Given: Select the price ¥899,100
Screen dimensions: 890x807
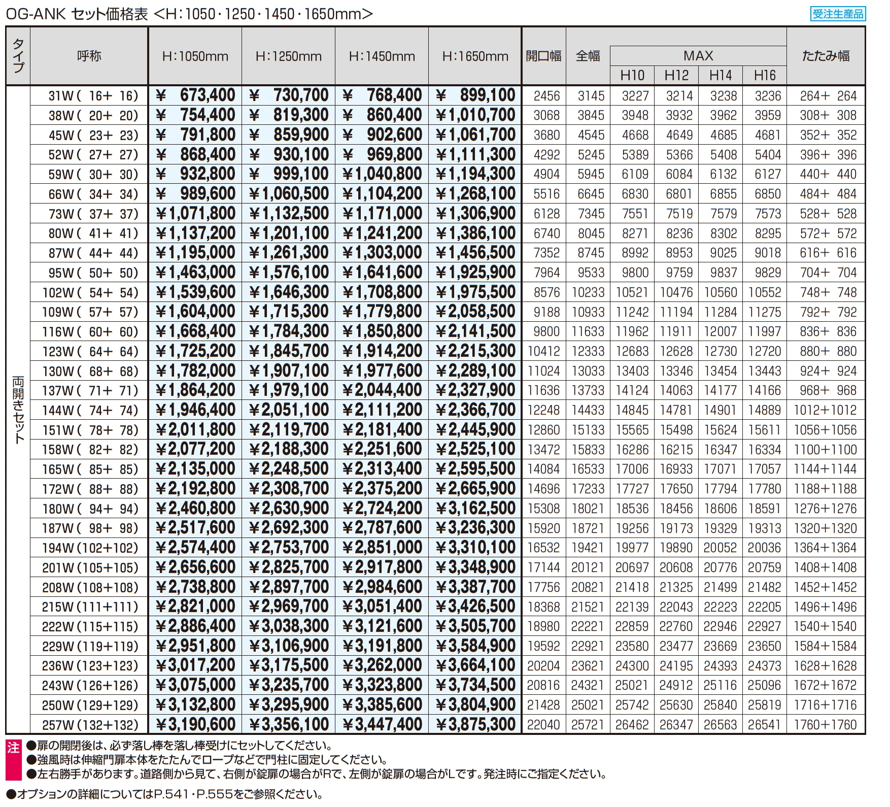Looking at the screenshot, I should [475, 95].
